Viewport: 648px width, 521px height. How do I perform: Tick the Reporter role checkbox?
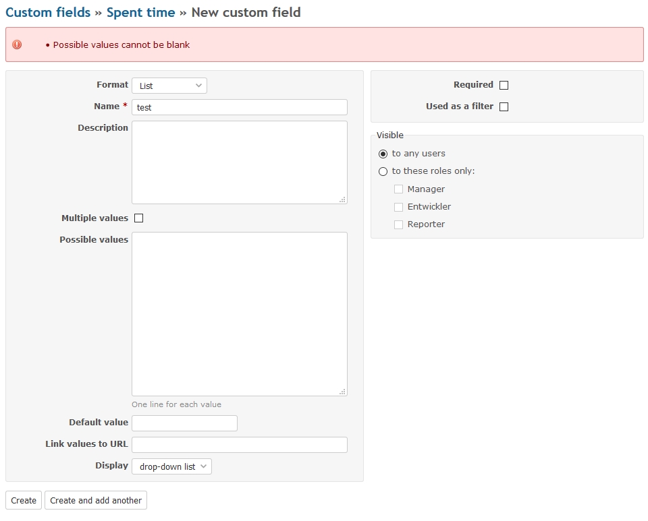398,225
